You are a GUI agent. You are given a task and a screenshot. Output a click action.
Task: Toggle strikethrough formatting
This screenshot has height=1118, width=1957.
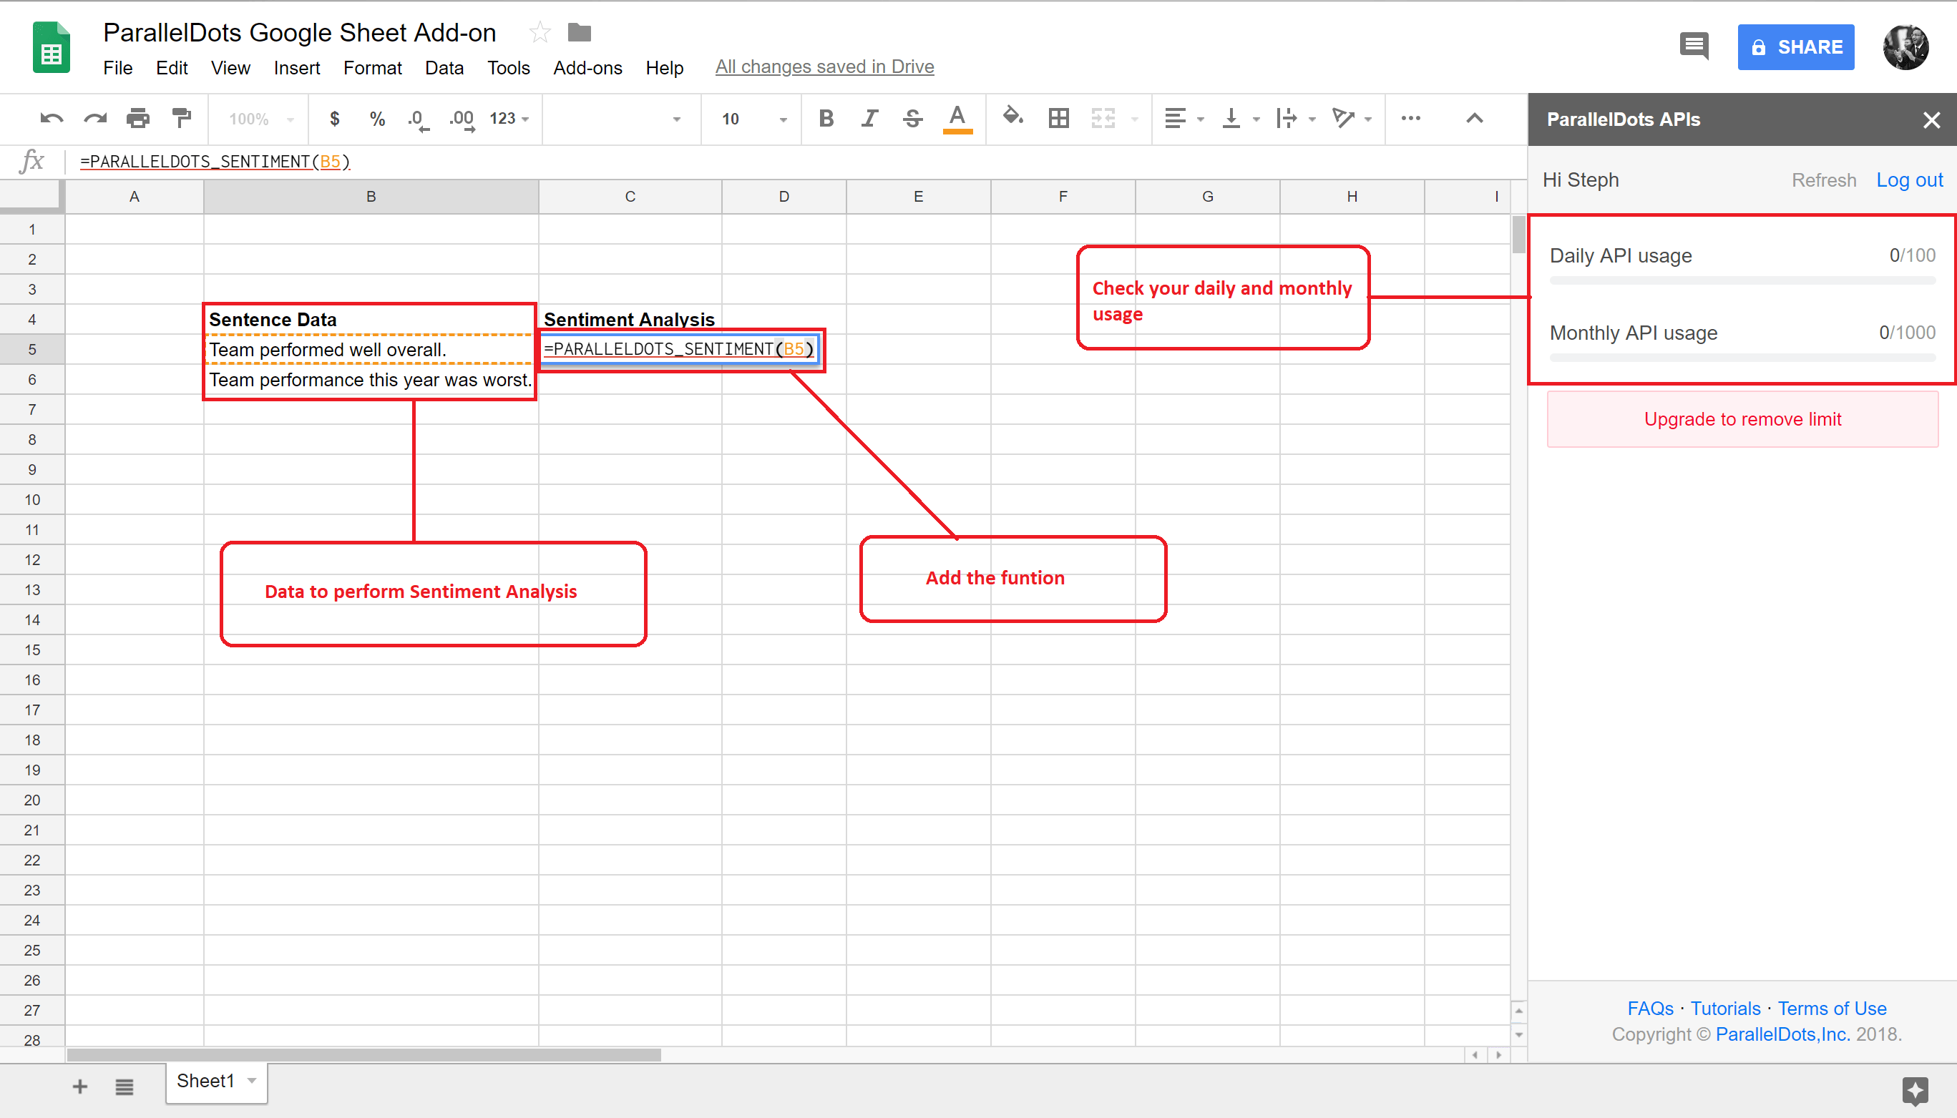(x=912, y=118)
